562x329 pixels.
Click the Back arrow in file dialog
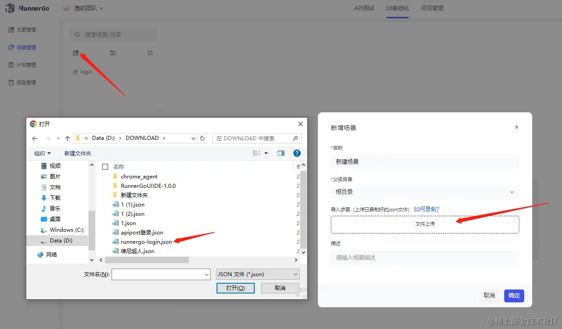(35, 138)
